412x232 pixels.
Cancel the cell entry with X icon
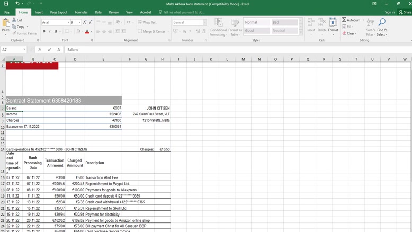click(x=40, y=50)
